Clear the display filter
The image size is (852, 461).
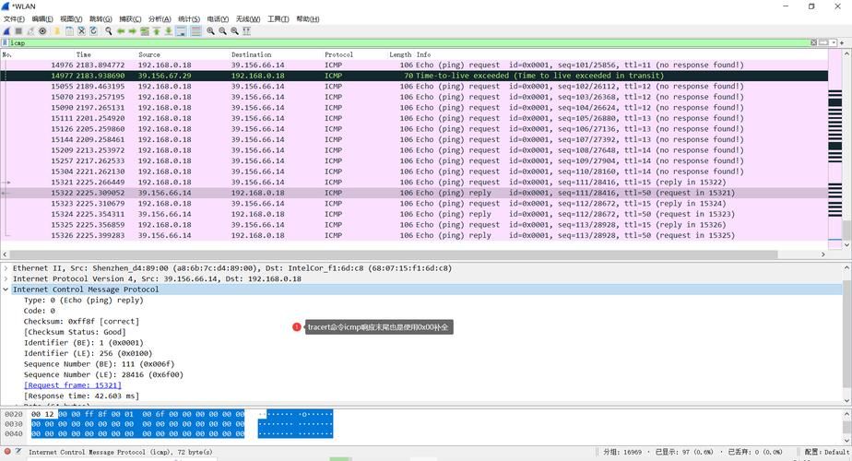point(813,42)
